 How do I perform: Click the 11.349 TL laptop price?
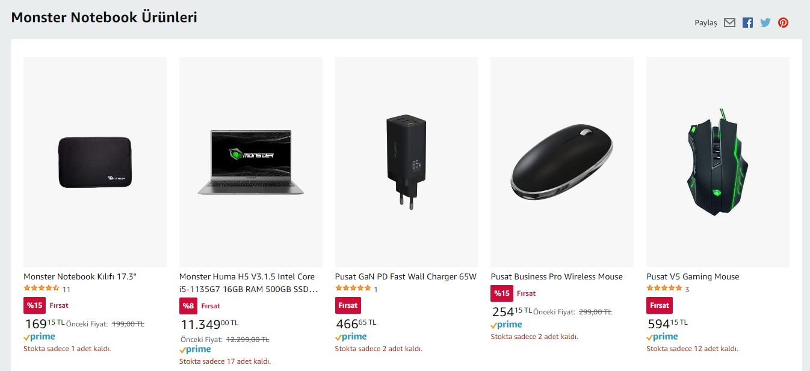(x=209, y=325)
